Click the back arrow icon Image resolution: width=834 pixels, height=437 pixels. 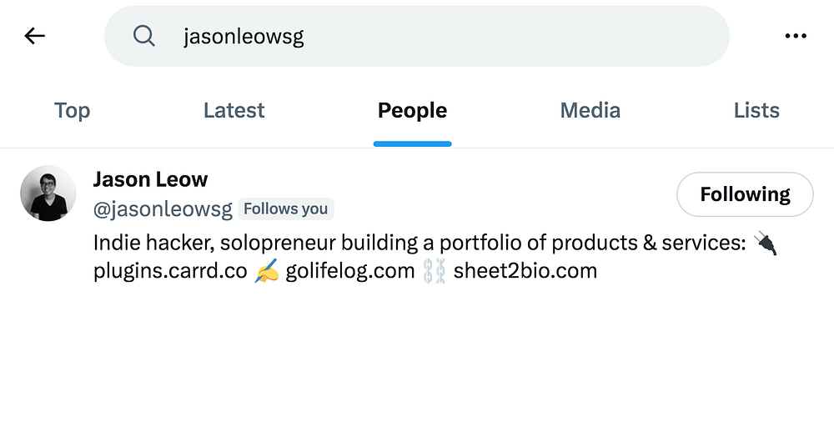click(34, 36)
